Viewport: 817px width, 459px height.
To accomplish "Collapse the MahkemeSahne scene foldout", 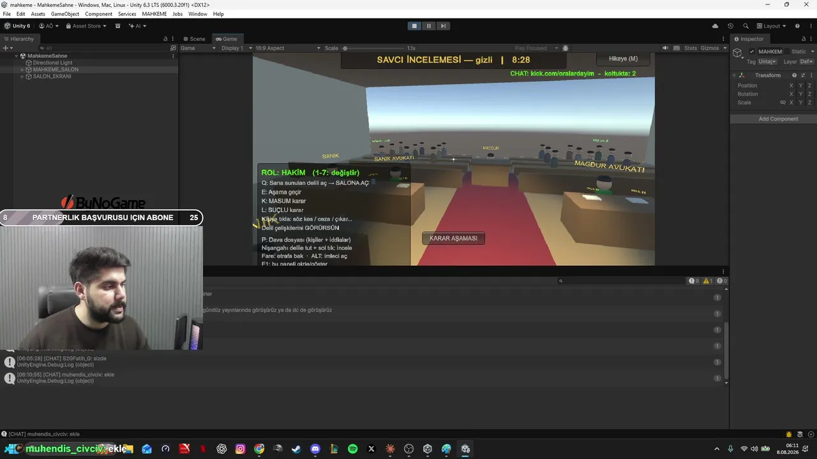I will click(x=17, y=56).
